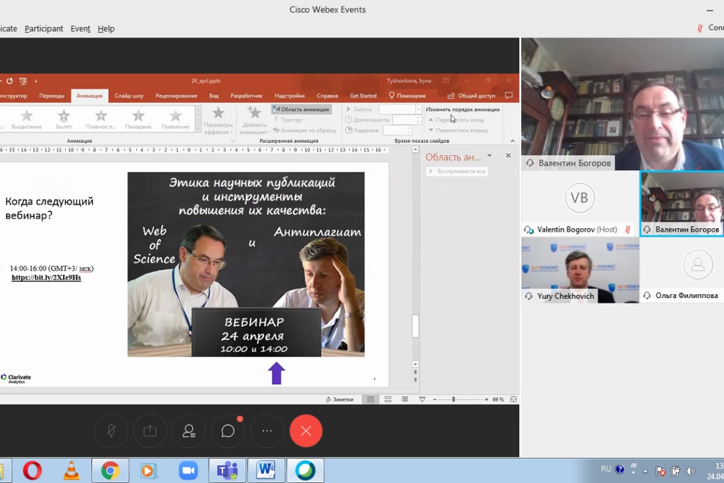Image resolution: width=724 pixels, height=483 pixels.
Task: Expand the Область анимации pane options arrow
Action: point(489,156)
